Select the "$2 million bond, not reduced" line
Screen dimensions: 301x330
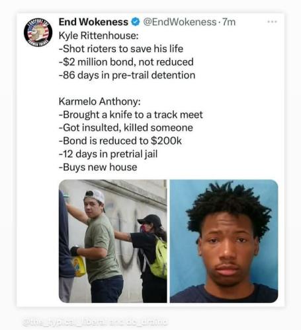click(126, 62)
